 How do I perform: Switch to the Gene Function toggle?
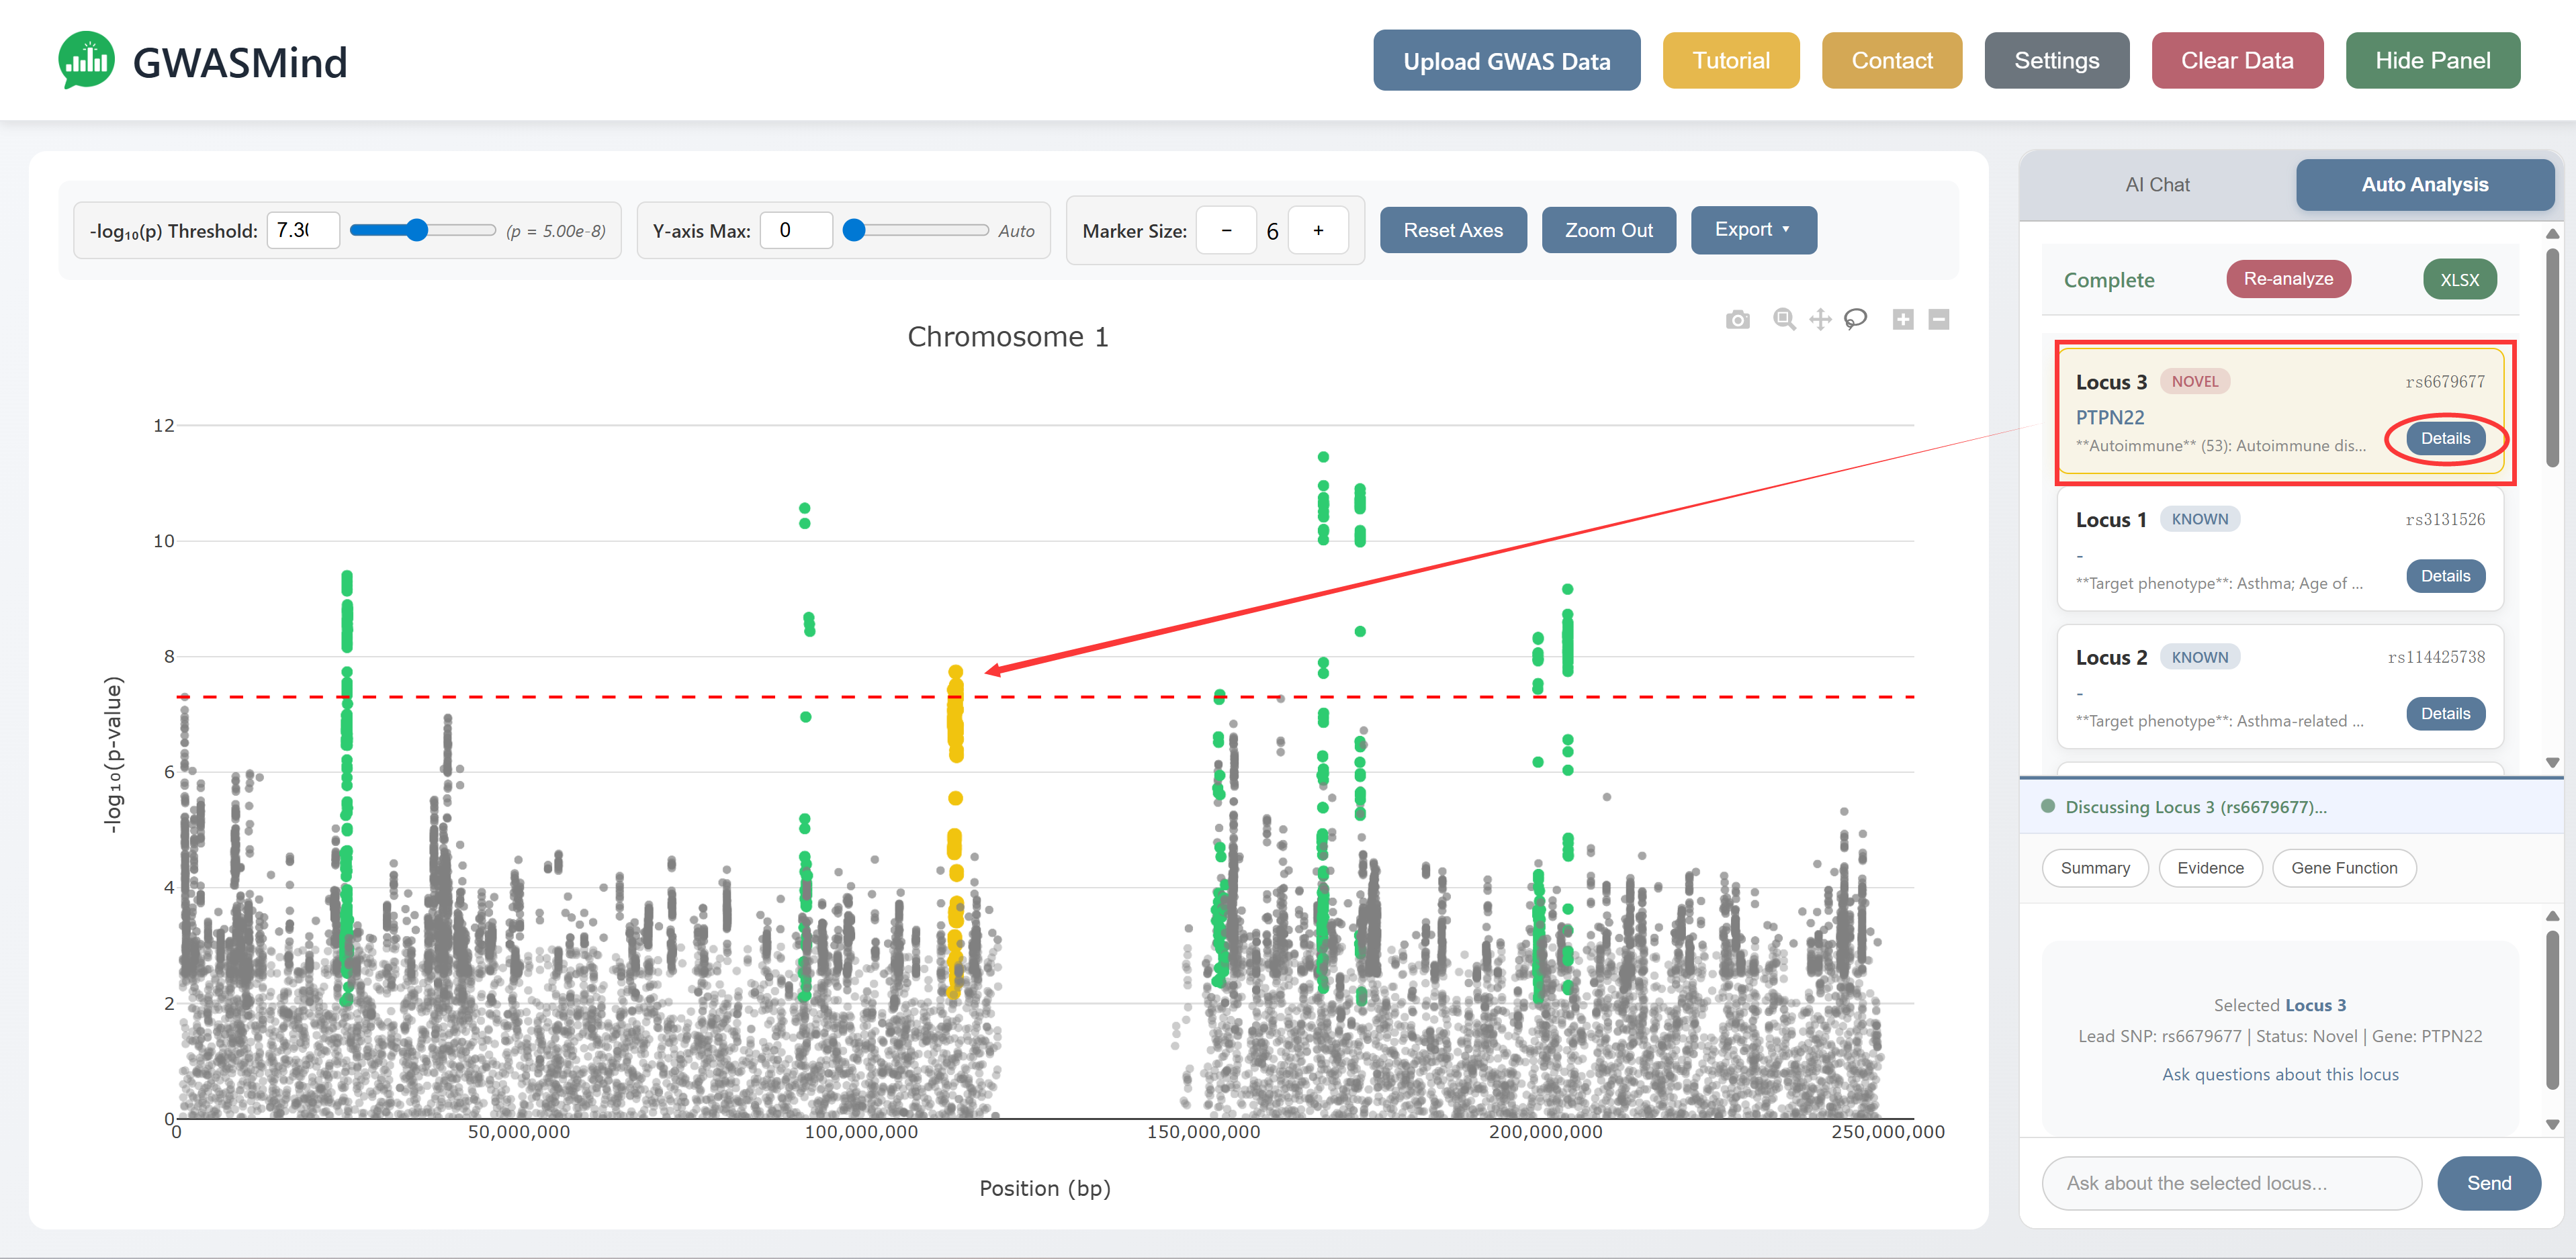pyautogui.click(x=2344, y=868)
